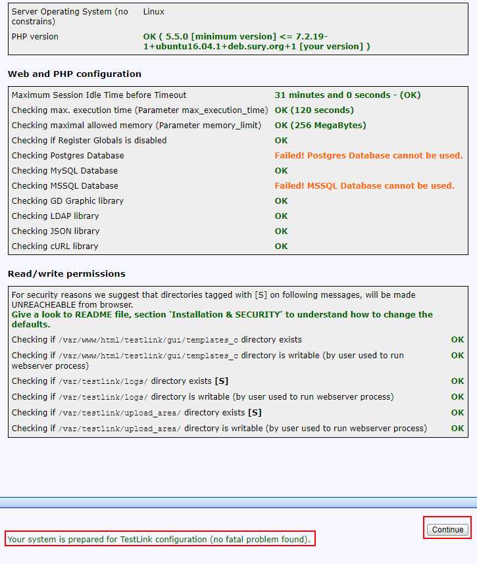Click the Continue button
This screenshot has height=564, width=477.
(x=447, y=529)
